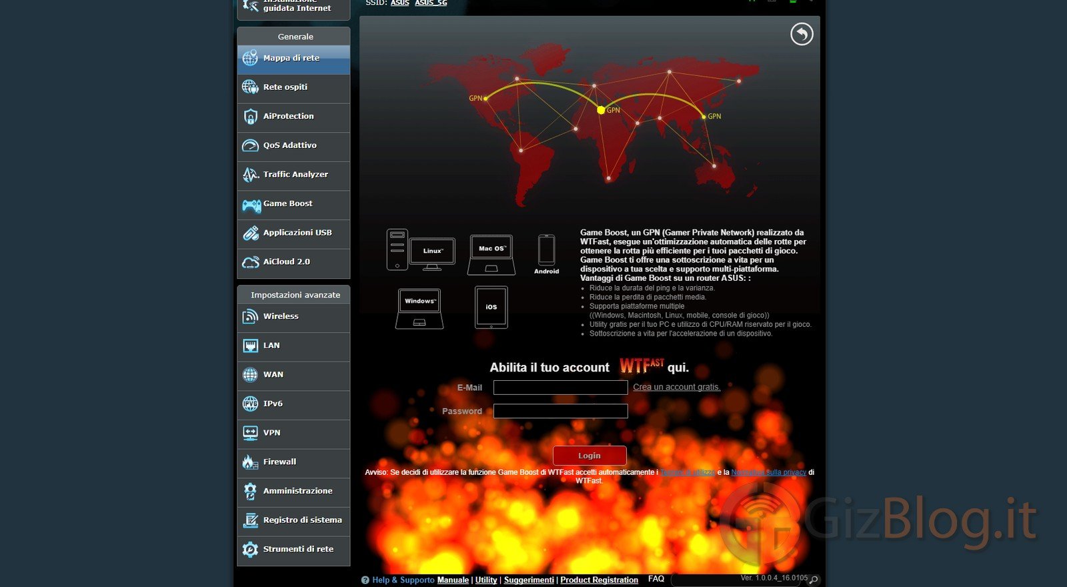Click the red Login button
This screenshot has width=1067, height=587.
coord(590,456)
